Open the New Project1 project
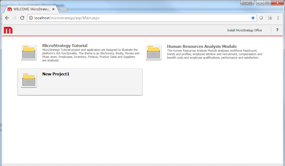 tap(56, 74)
